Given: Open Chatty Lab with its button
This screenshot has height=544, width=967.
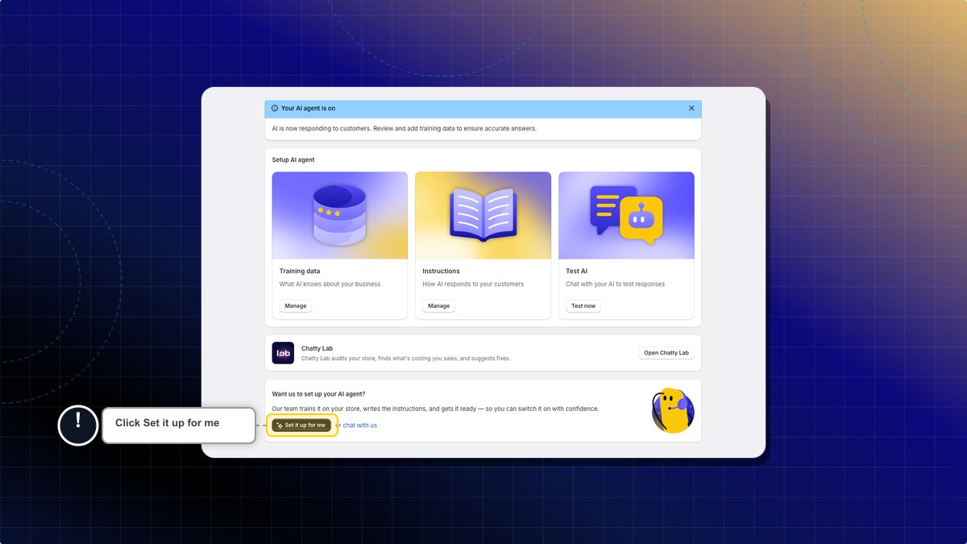Looking at the screenshot, I should click(666, 353).
